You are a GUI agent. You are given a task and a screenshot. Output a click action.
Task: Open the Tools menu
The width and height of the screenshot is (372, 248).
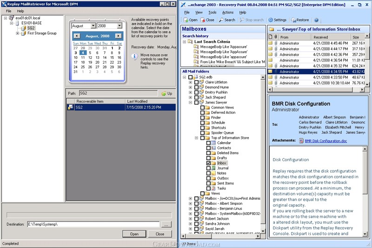(x=213, y=13)
